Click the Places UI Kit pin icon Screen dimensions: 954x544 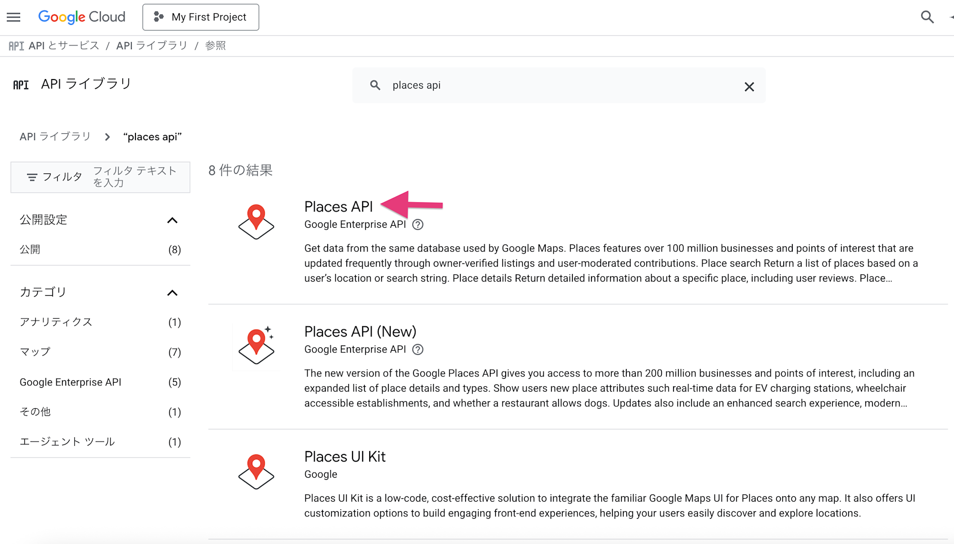pyautogui.click(x=256, y=472)
